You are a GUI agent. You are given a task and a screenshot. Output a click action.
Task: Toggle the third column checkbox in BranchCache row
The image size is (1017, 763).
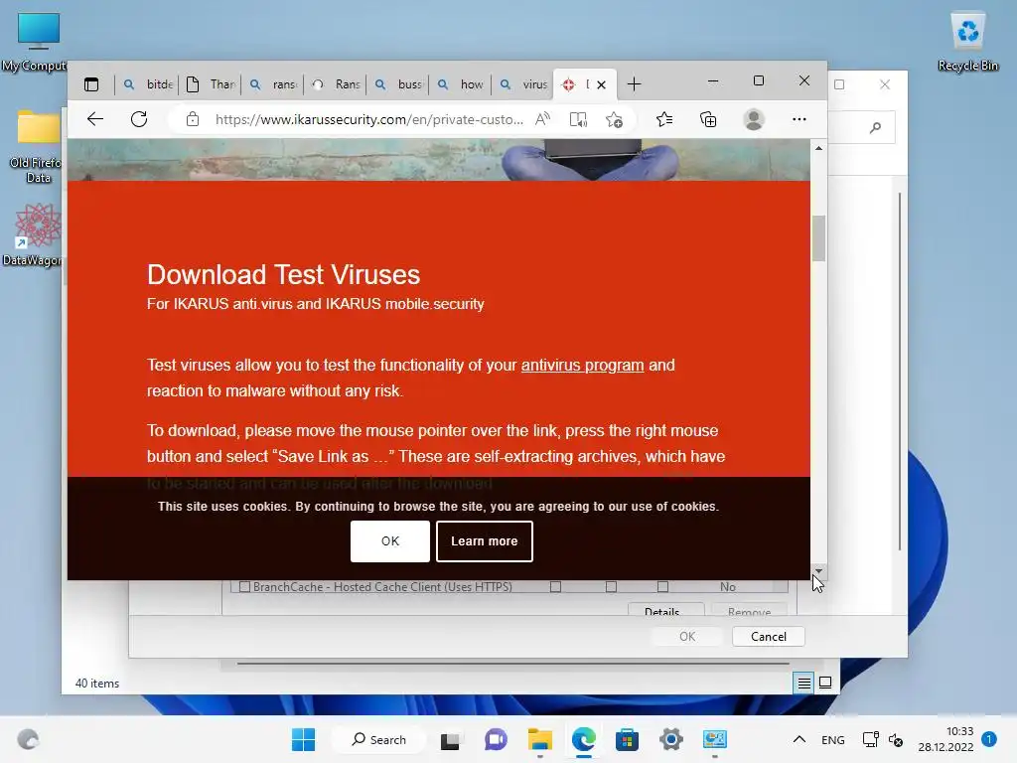[662, 586]
